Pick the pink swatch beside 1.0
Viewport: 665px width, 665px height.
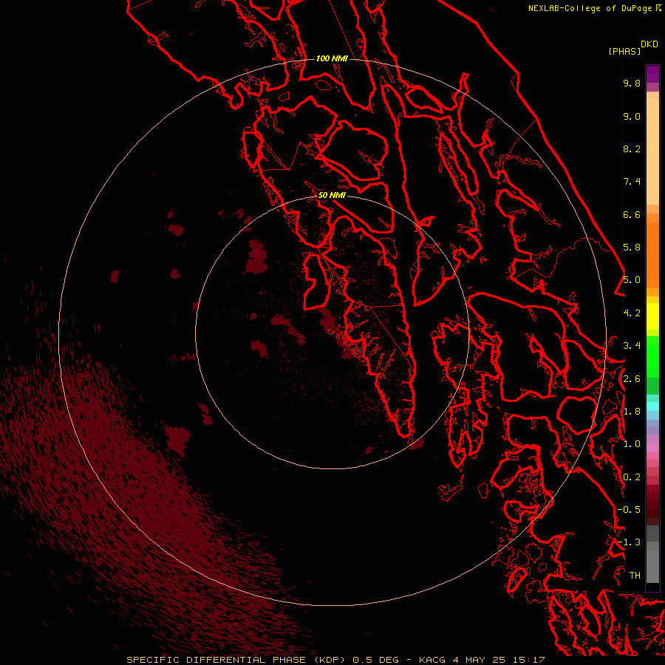click(652, 448)
